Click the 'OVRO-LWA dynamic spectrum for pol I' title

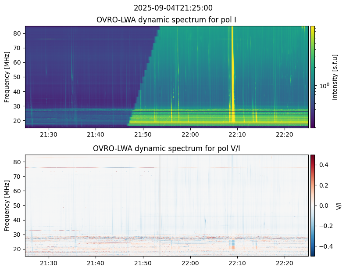point(167,20)
